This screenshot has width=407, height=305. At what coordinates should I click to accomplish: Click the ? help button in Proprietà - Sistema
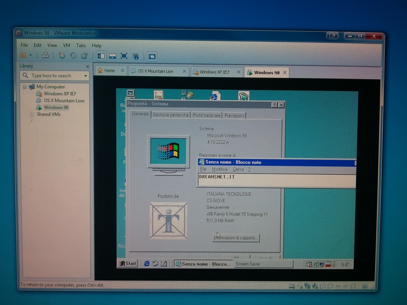274,105
